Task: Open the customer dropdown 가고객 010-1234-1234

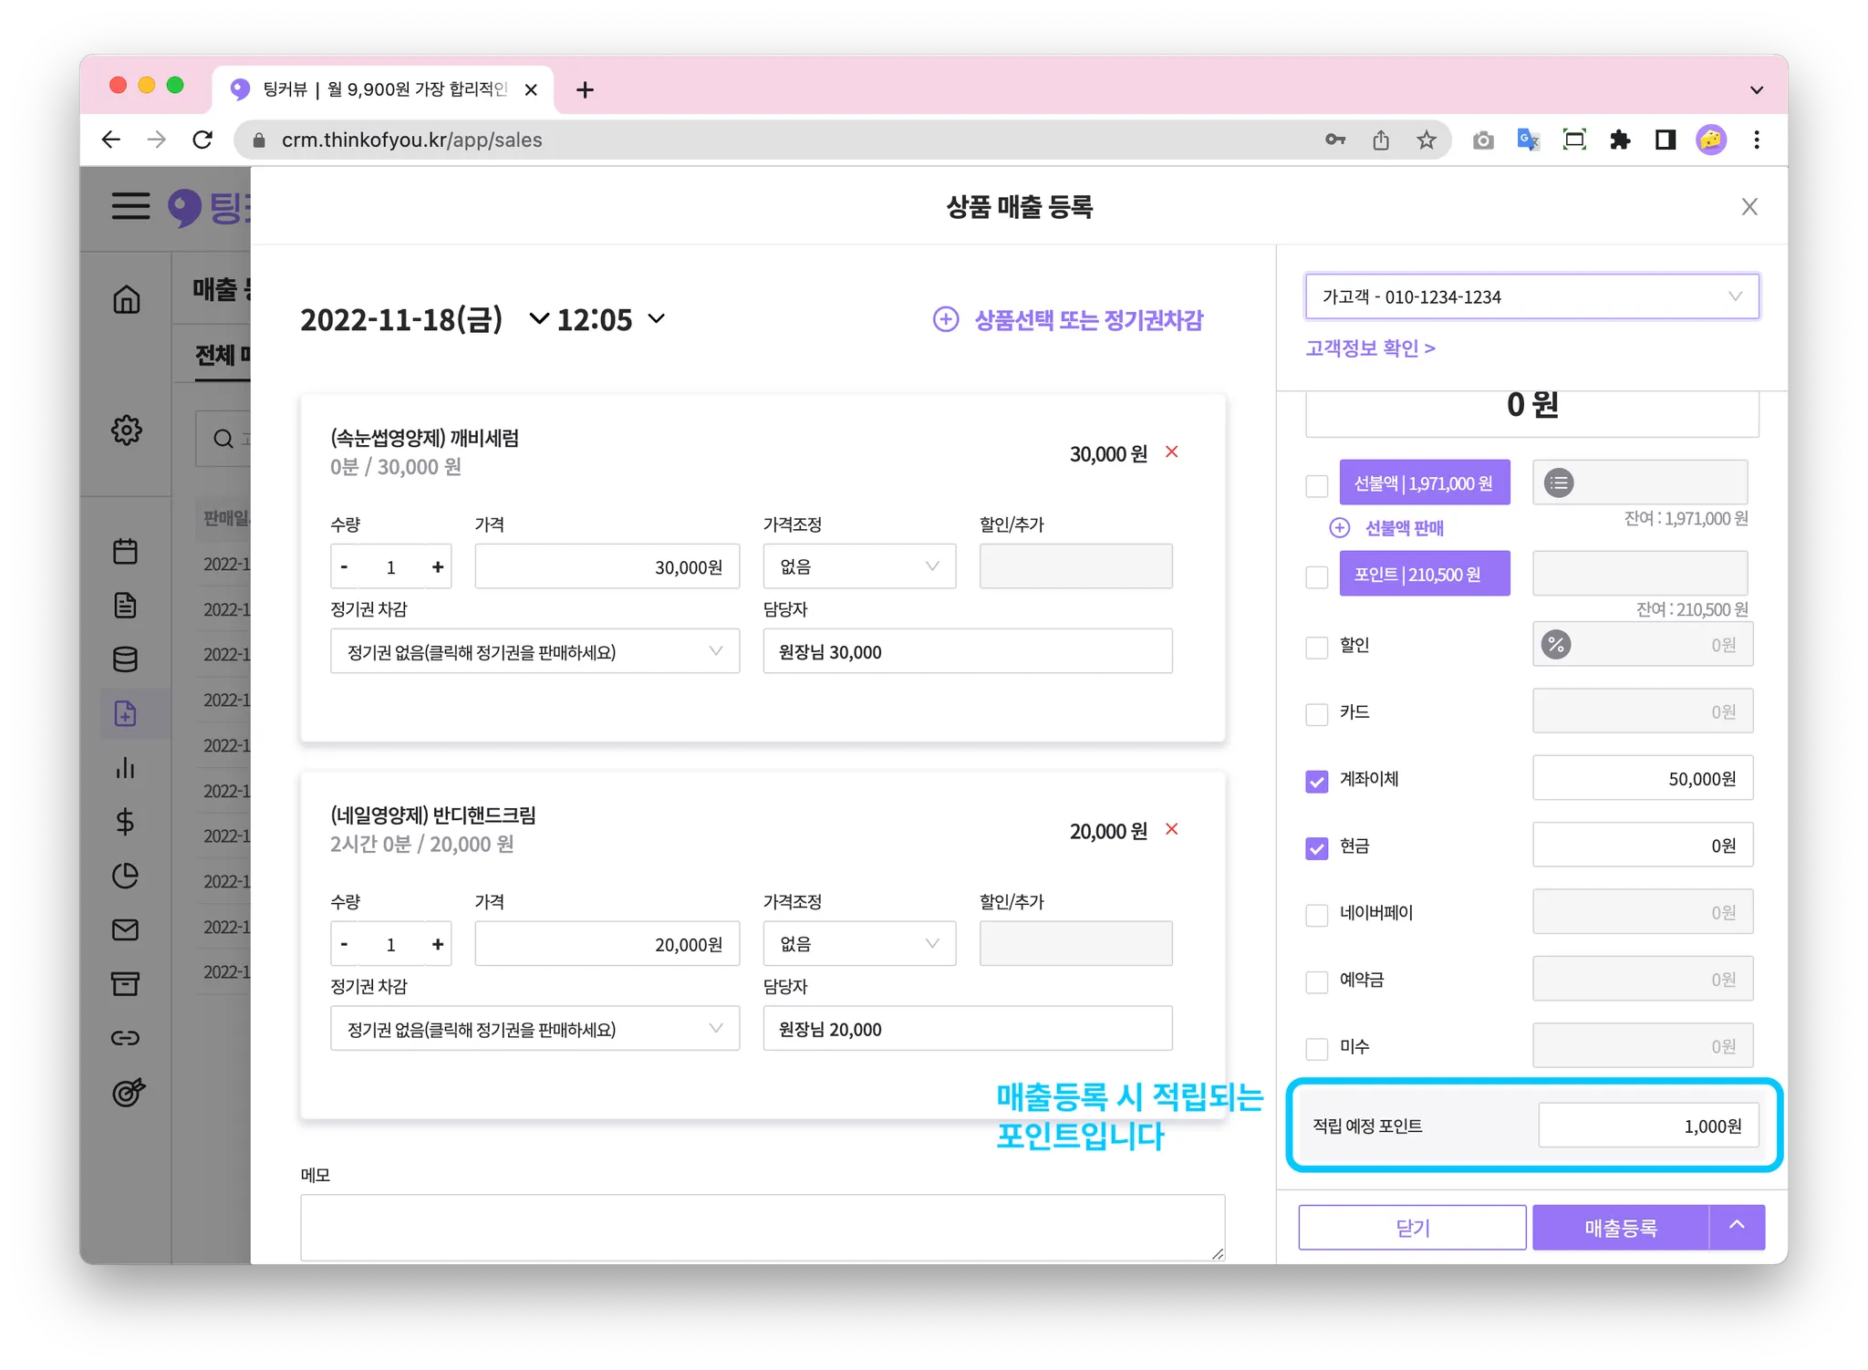Action: [1531, 296]
